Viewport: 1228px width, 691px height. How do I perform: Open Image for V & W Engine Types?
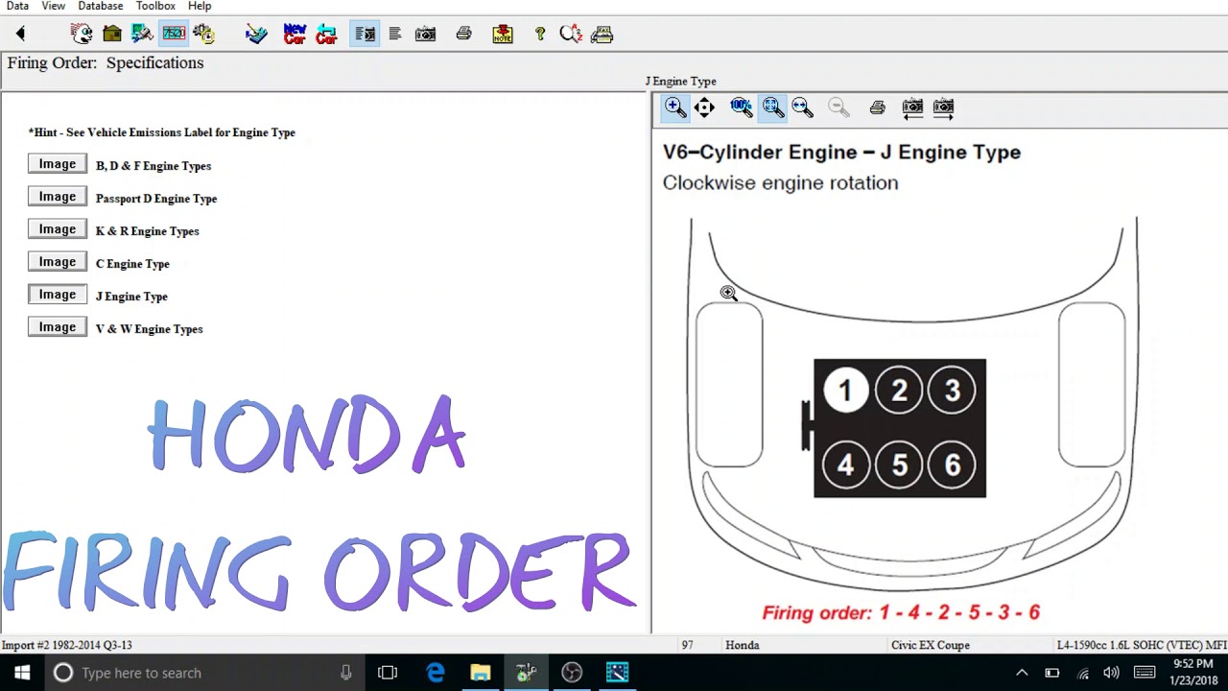(58, 327)
